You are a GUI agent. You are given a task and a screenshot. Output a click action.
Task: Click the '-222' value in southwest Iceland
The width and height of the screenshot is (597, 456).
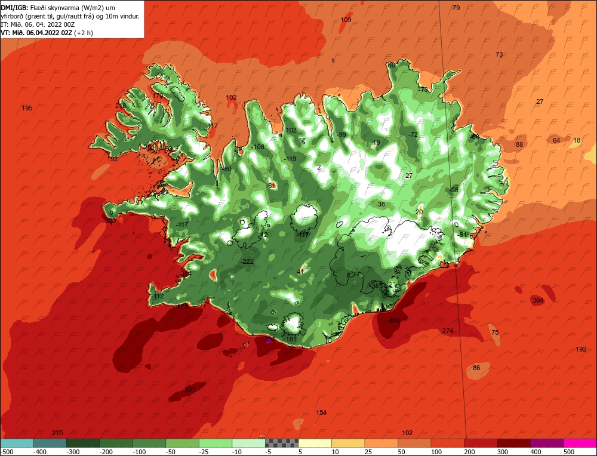click(x=247, y=261)
